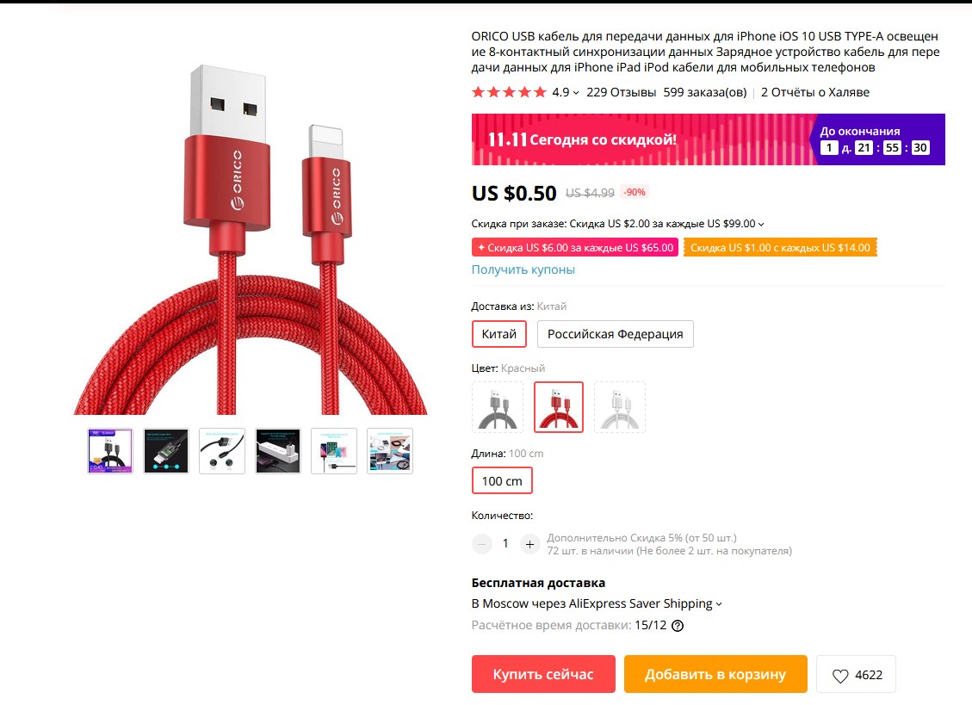Open AliExpress Saver Shipping options dropdown
This screenshot has height=705, width=972.
[719, 604]
